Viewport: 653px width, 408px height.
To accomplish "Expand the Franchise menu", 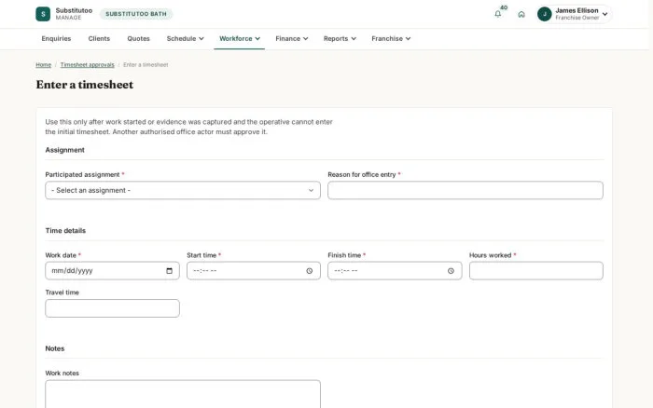I will pyautogui.click(x=391, y=39).
